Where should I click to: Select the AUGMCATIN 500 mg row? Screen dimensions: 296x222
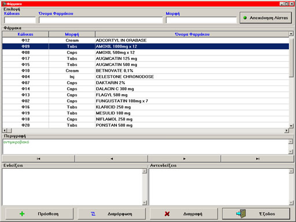click(x=146, y=65)
